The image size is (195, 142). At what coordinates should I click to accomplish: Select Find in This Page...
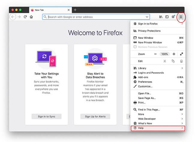[x=158, y=110]
